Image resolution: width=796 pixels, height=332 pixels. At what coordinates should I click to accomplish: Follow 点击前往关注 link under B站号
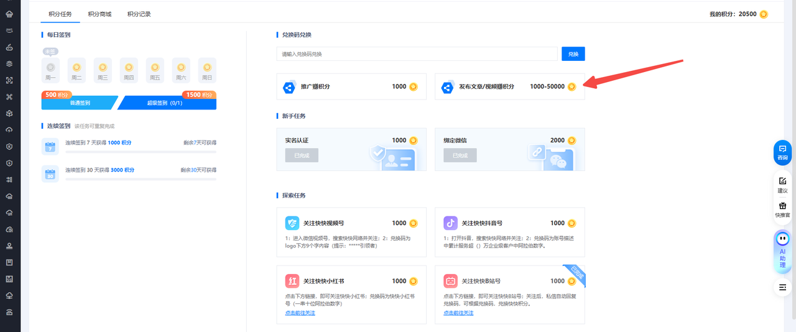click(458, 313)
